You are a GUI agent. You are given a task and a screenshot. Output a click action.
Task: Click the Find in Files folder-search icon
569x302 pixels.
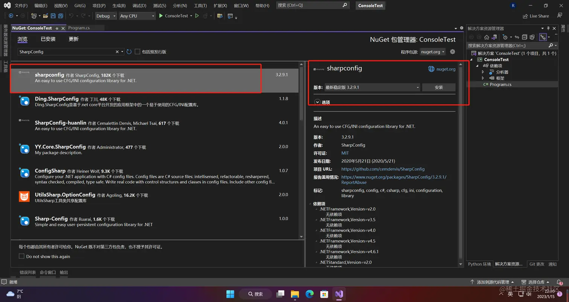click(x=220, y=16)
